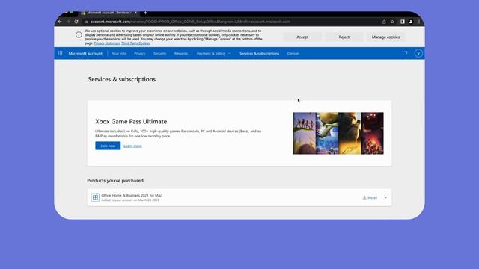
Task: Reject optional cookies
Action: 344,37
